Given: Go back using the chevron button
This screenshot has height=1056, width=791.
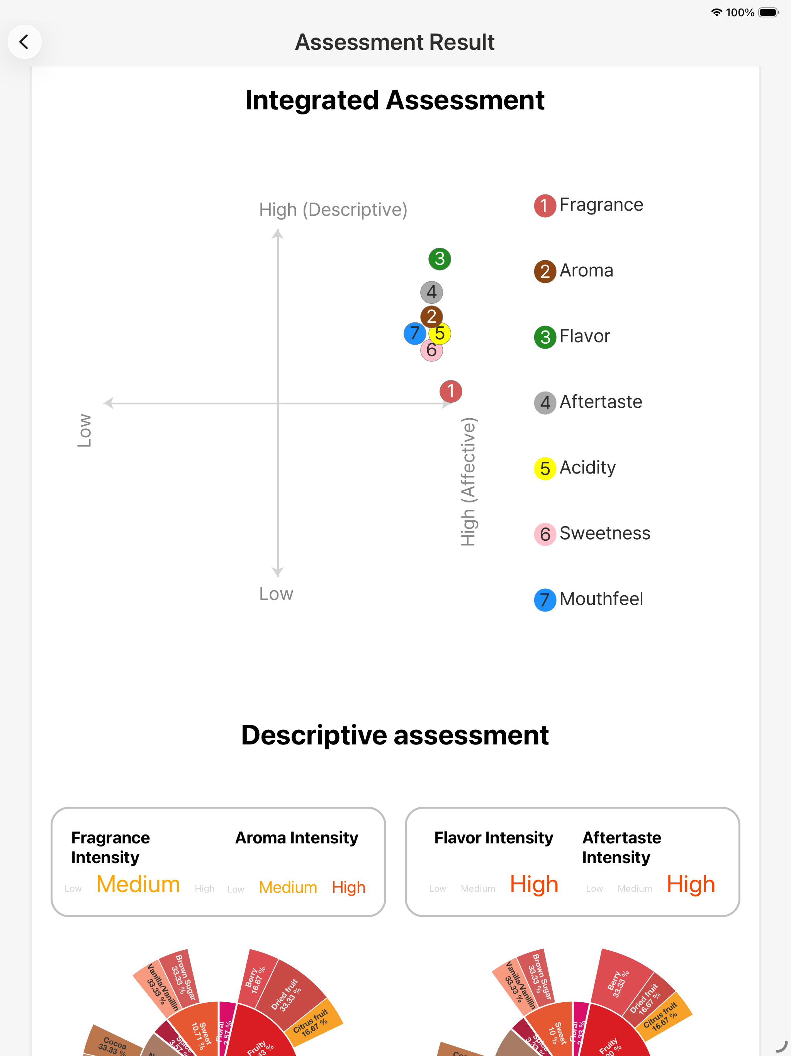Looking at the screenshot, I should click(x=24, y=42).
